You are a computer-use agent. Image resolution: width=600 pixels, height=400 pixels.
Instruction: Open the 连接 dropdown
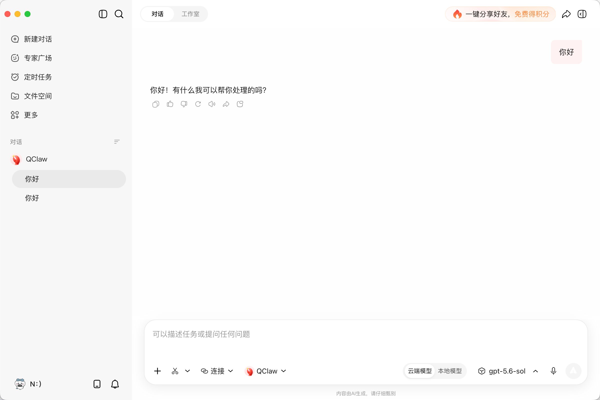[217, 371]
